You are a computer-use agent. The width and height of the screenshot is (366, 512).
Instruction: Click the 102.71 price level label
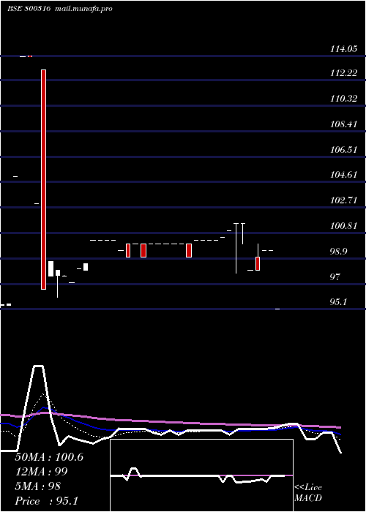click(343, 200)
